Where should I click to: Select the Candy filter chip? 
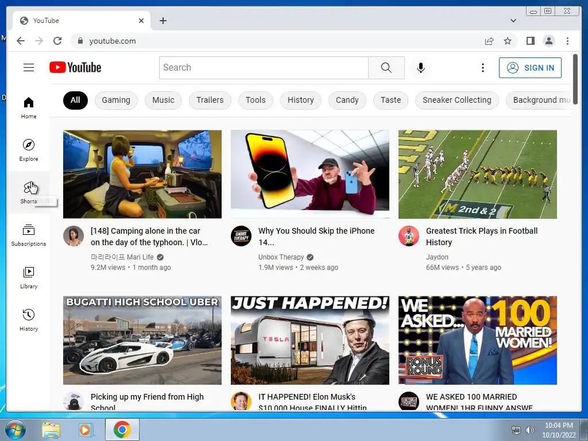(347, 100)
